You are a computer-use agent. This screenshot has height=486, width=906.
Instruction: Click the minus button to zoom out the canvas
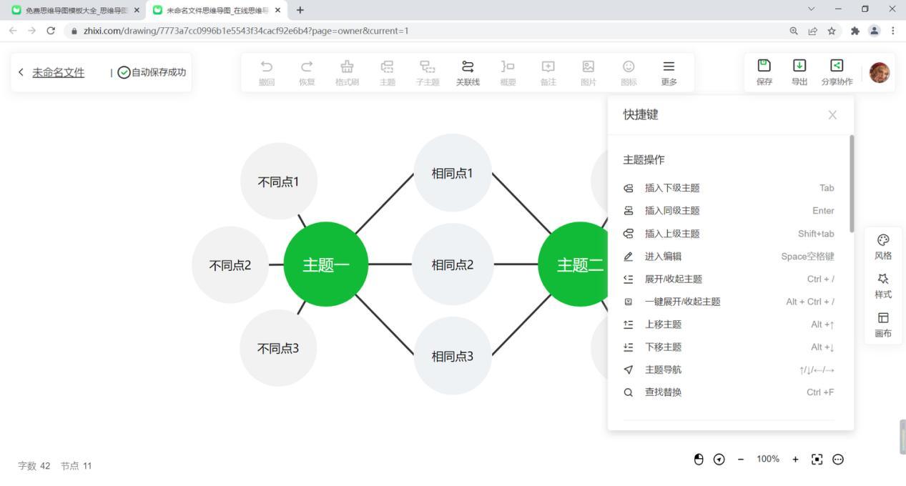(741, 460)
